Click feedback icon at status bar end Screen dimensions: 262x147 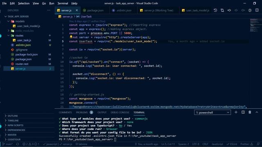click(x=258, y=144)
